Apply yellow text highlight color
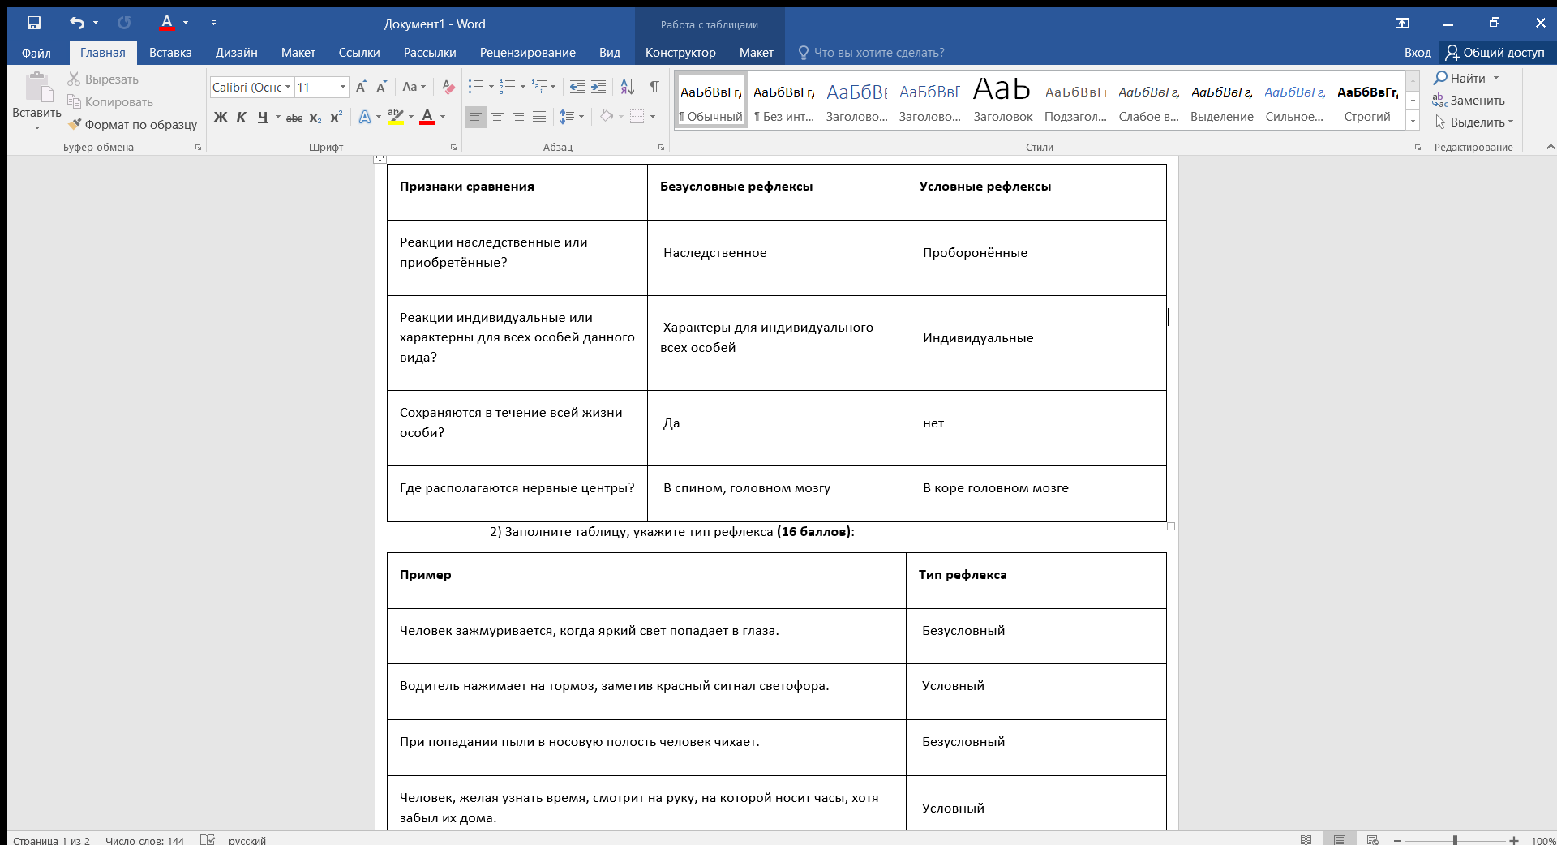 [x=395, y=118]
